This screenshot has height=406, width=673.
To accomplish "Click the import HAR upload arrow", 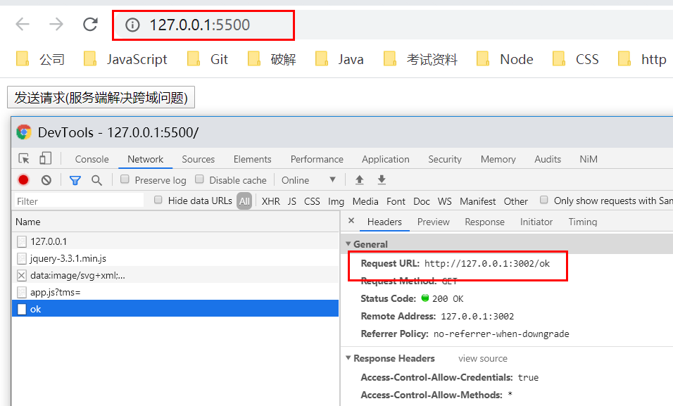I will point(360,180).
